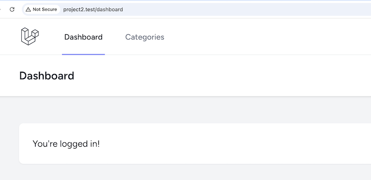The image size is (371, 180).
Task: Reload the page with the refresh icon
Action: (x=12, y=9)
